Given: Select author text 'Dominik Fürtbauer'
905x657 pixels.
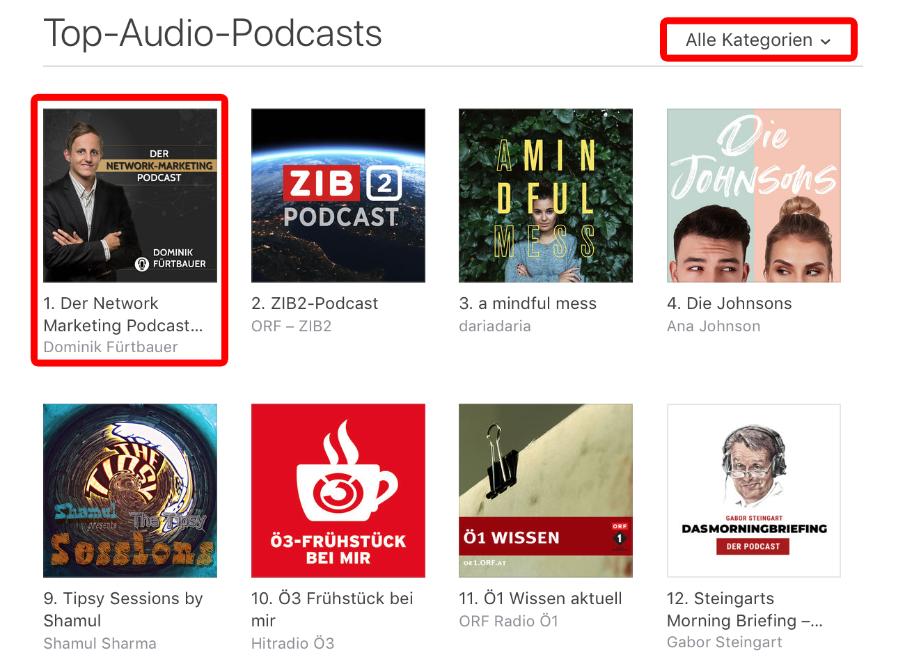Looking at the screenshot, I should (111, 347).
